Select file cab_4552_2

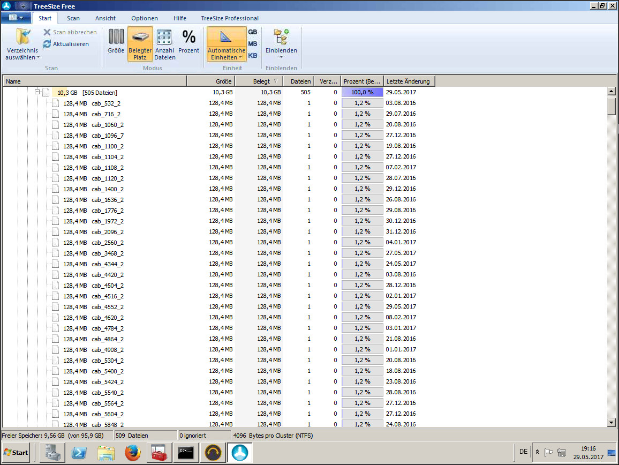pos(108,306)
